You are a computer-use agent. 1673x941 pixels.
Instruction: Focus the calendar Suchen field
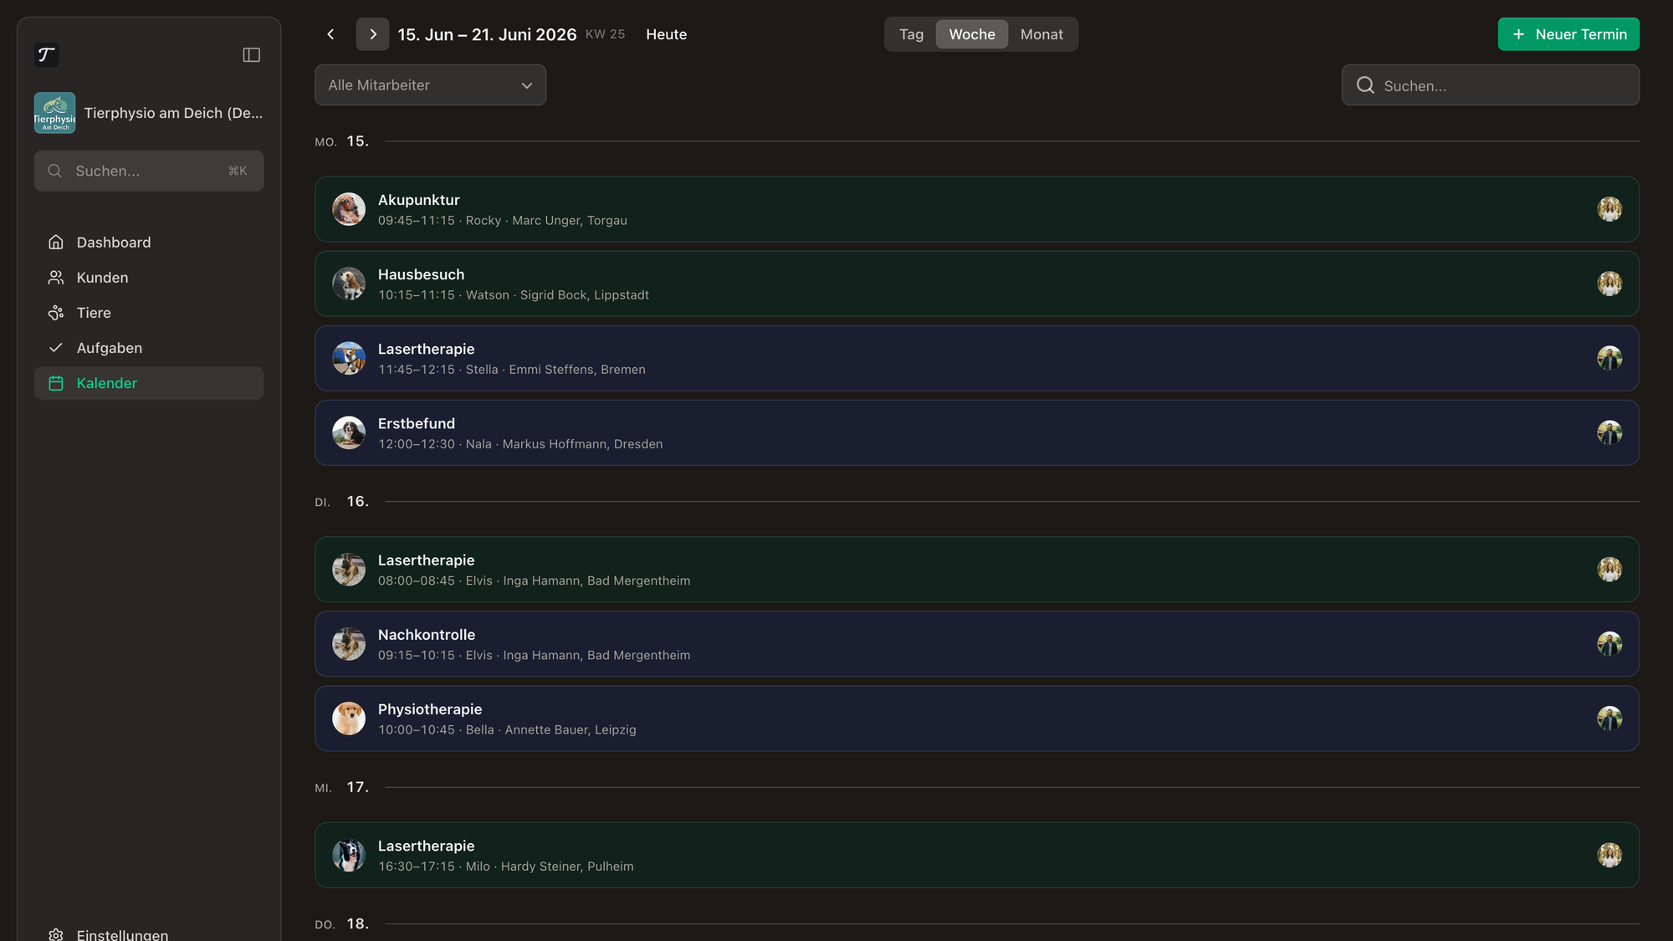tap(1490, 85)
